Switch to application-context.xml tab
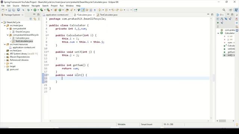Viewport: 239px width, 134px height. pos(57,15)
